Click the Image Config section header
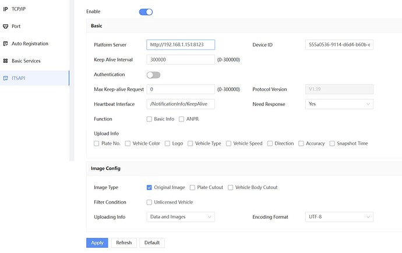This screenshot has width=402, height=253. click(244, 168)
